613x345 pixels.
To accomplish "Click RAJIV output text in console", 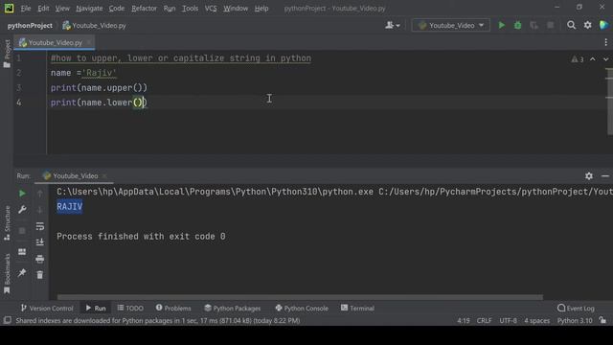I will 70,207.
